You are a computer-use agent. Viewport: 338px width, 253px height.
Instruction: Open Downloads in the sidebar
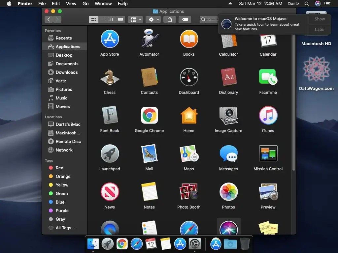tap(65, 72)
